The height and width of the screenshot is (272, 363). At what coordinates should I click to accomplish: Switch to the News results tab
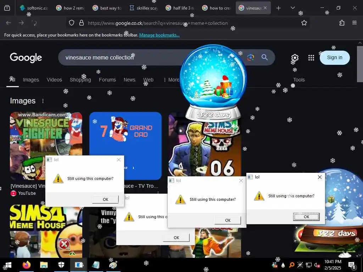point(129,80)
